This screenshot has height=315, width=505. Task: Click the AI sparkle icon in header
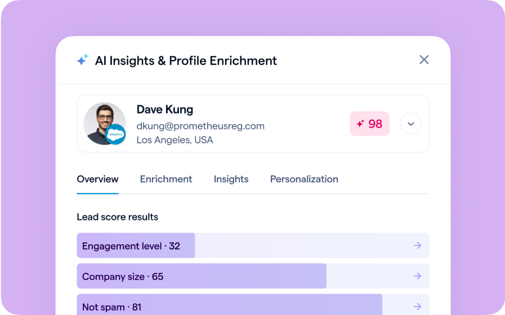82,60
